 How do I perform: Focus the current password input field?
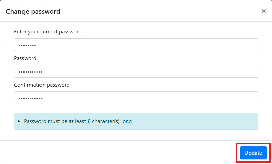coord(136,45)
